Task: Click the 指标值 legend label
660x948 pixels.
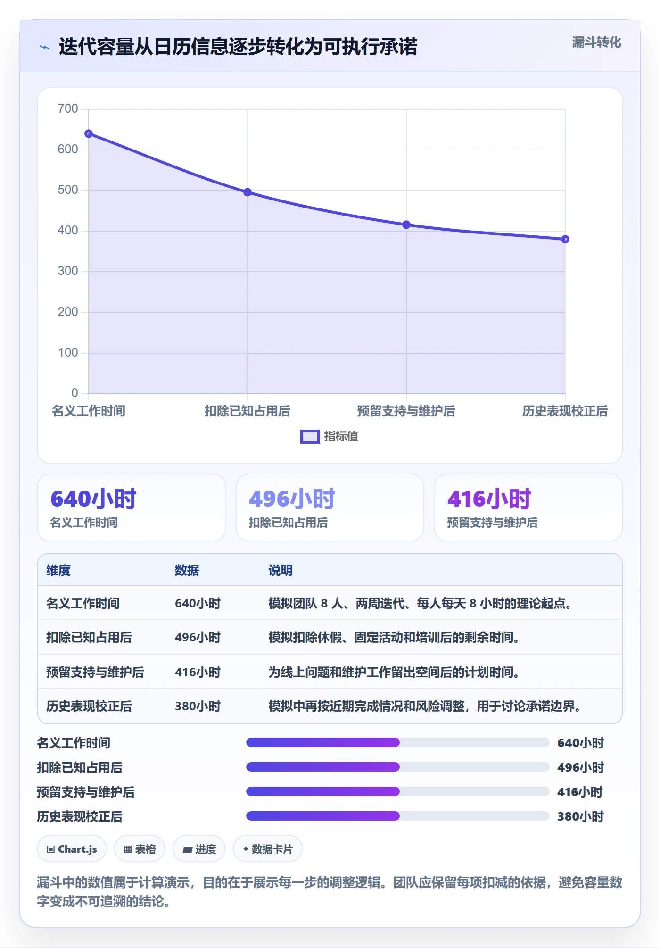Action: point(341,437)
